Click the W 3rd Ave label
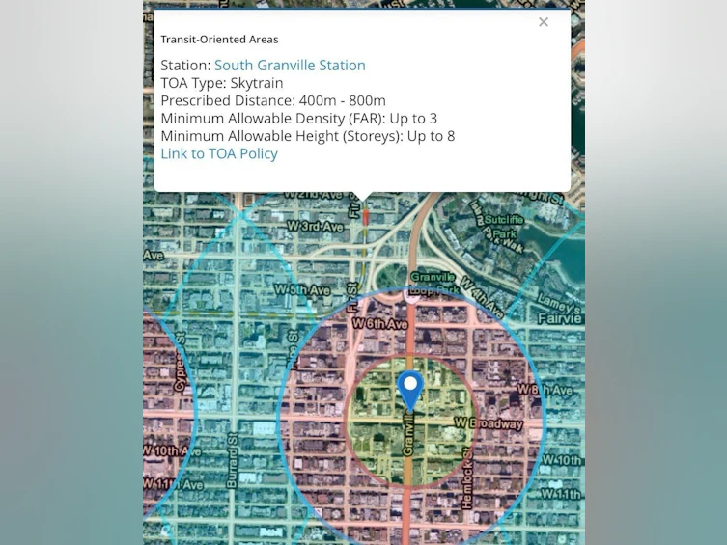 point(315,226)
